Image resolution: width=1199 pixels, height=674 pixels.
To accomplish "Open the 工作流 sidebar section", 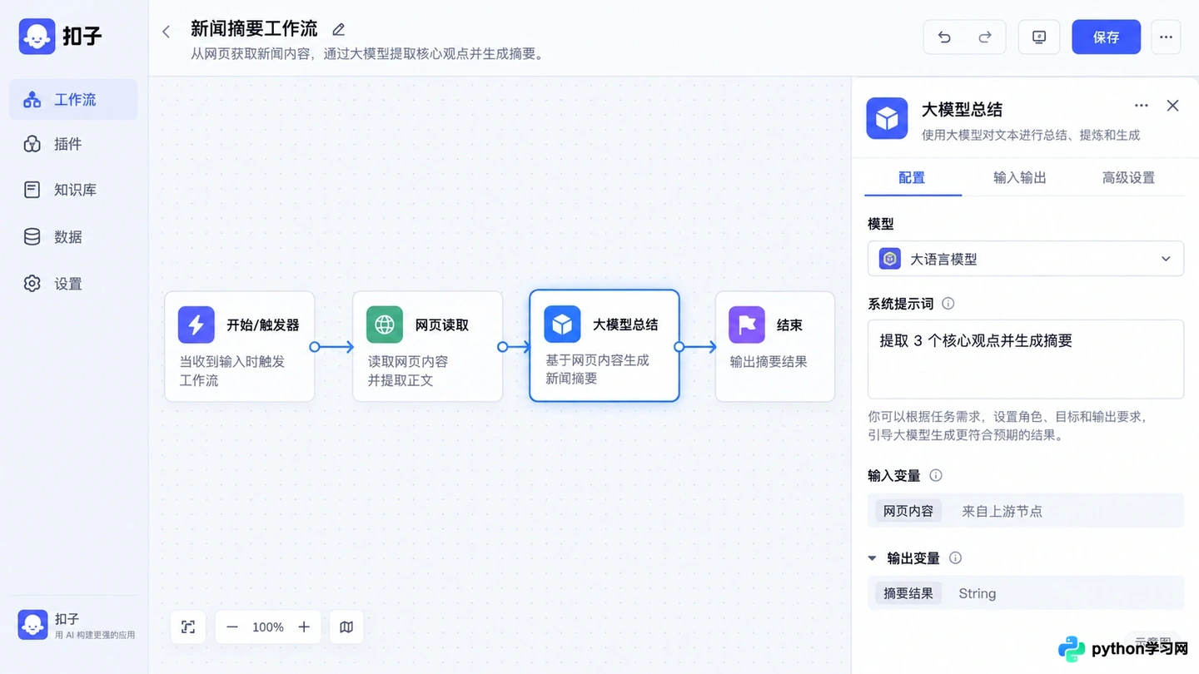I will point(74,99).
